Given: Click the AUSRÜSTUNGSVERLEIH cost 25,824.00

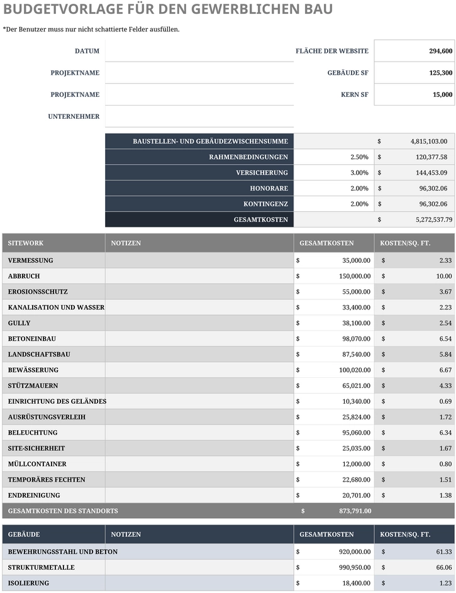Looking at the screenshot, I should 334,417.
